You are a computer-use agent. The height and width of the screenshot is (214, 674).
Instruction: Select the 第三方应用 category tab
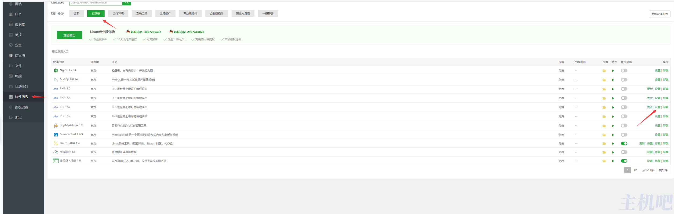pyautogui.click(x=243, y=13)
